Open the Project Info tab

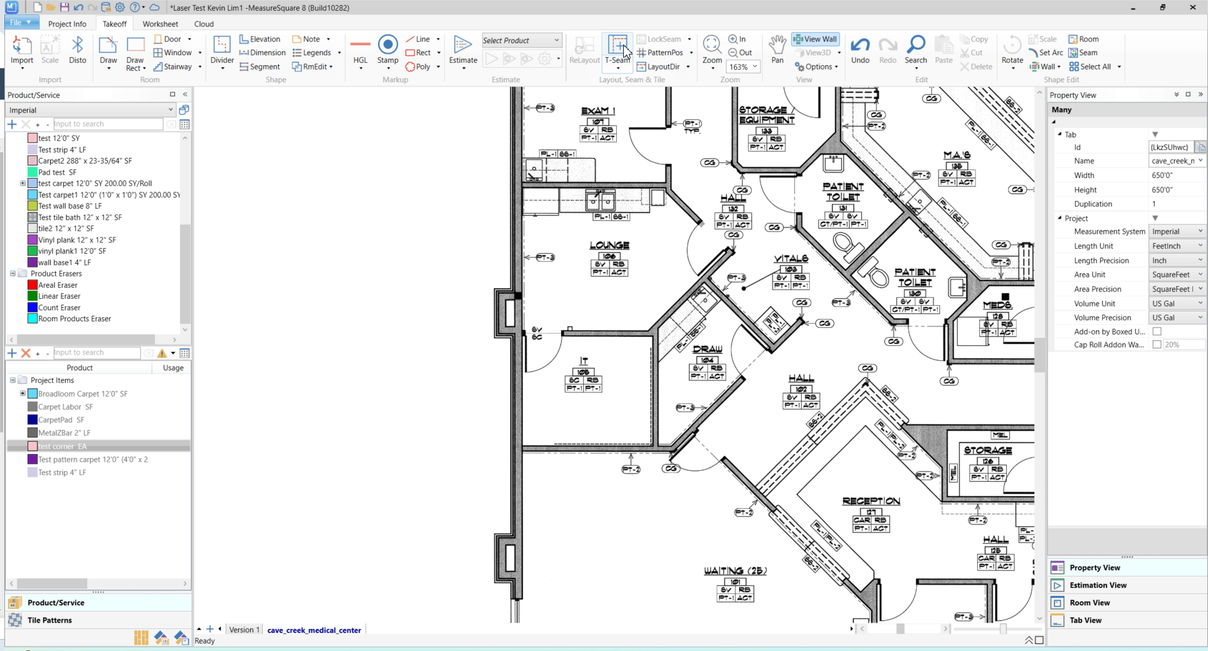[67, 24]
